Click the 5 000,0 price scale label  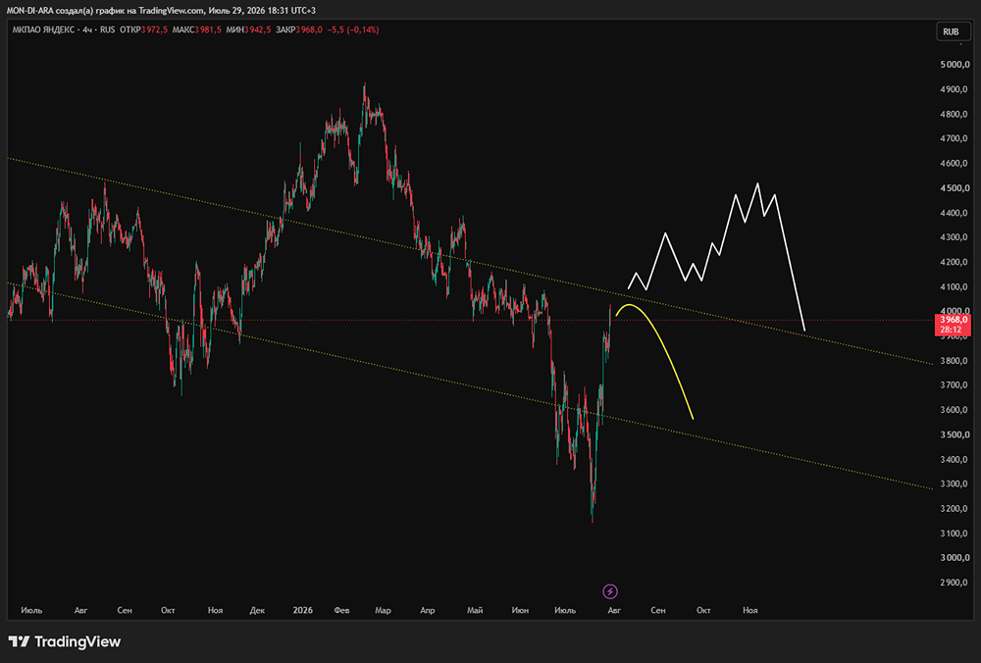click(954, 65)
